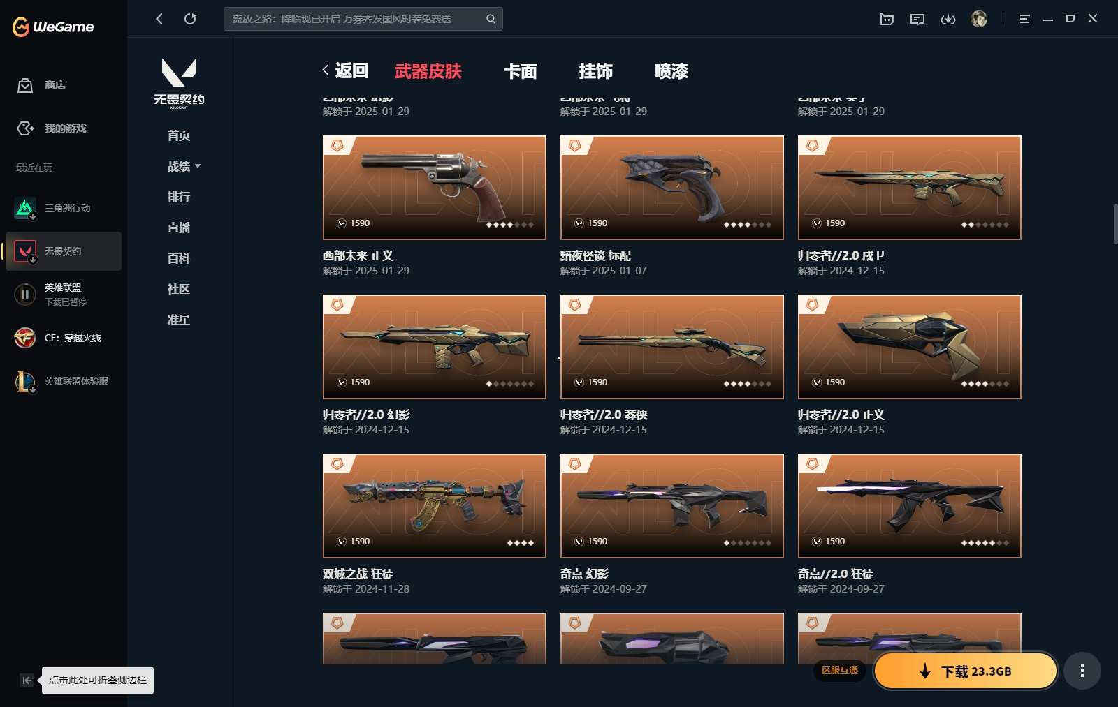Screen dimensions: 1118x707
Task: Select the 西部未来 正义 revolver thumbnail
Action: click(435, 188)
